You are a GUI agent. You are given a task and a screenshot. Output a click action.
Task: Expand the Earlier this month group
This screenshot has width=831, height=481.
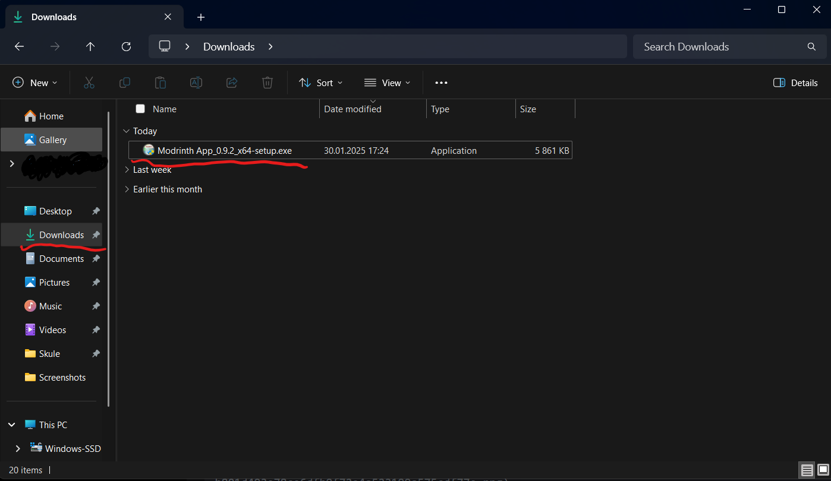(126, 189)
